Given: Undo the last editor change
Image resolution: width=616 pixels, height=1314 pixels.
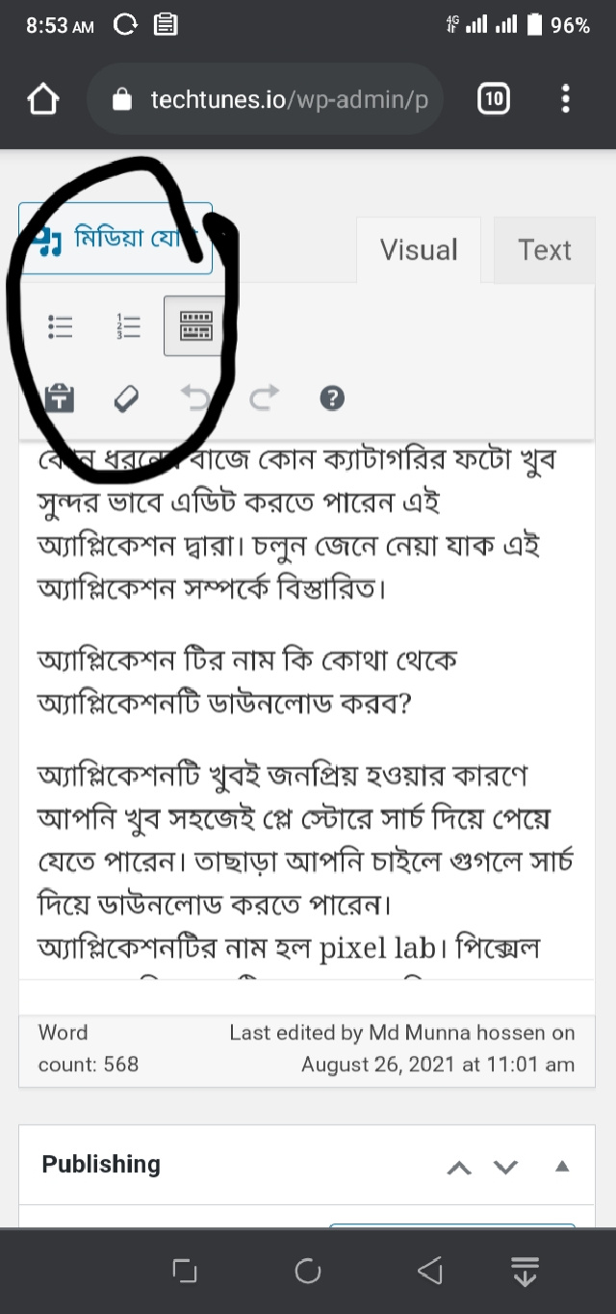Looking at the screenshot, I should (195, 397).
